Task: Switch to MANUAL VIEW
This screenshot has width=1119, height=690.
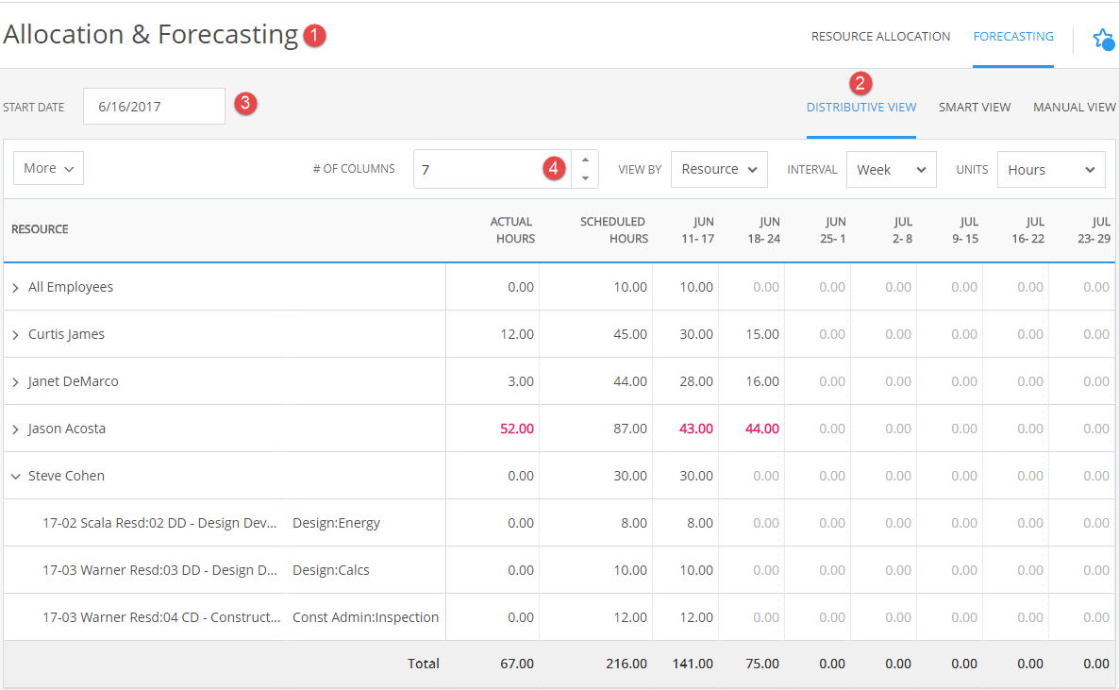Action: (1074, 107)
